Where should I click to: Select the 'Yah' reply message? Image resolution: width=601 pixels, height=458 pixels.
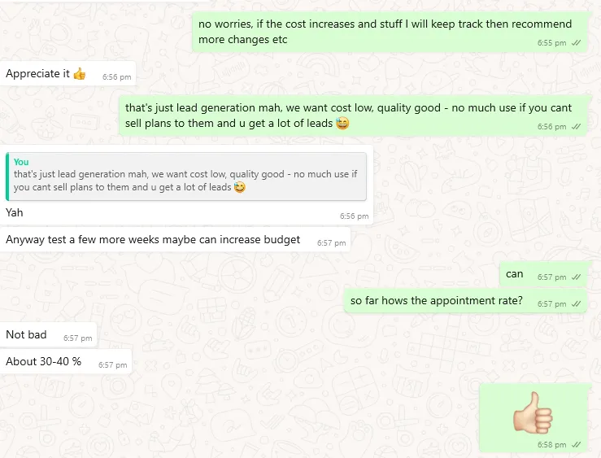tap(186, 185)
